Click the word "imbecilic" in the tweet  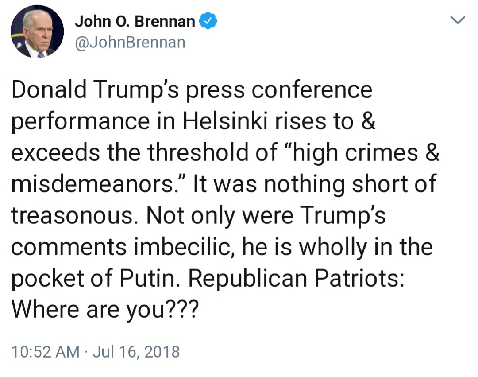191,247
